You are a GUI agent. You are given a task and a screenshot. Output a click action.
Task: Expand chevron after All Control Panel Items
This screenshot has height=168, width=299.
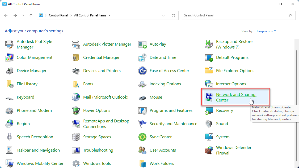[109, 15]
